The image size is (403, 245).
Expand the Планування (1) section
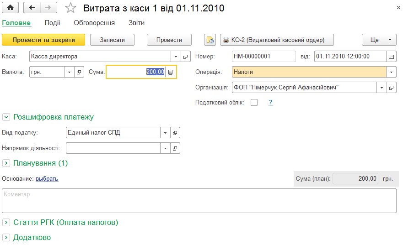coord(6,163)
